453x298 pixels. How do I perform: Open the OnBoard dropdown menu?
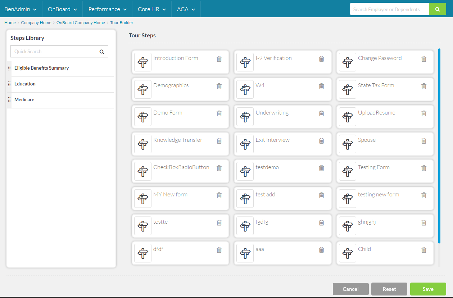(x=62, y=9)
